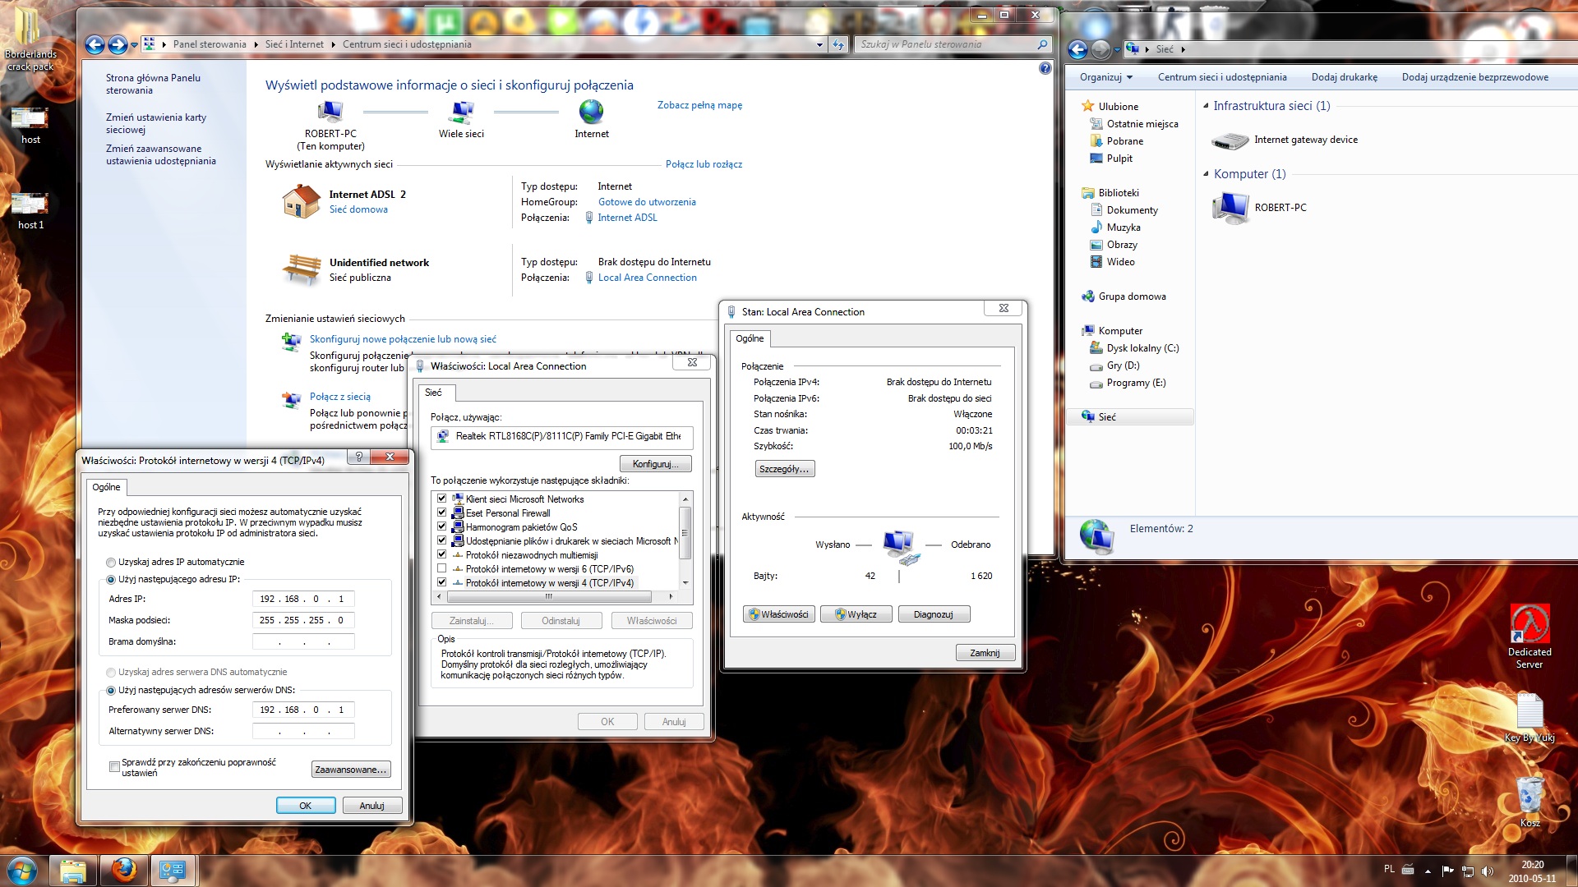1578x887 pixels.
Task: Open Organizuj dropdown menu
Action: coord(1105,77)
